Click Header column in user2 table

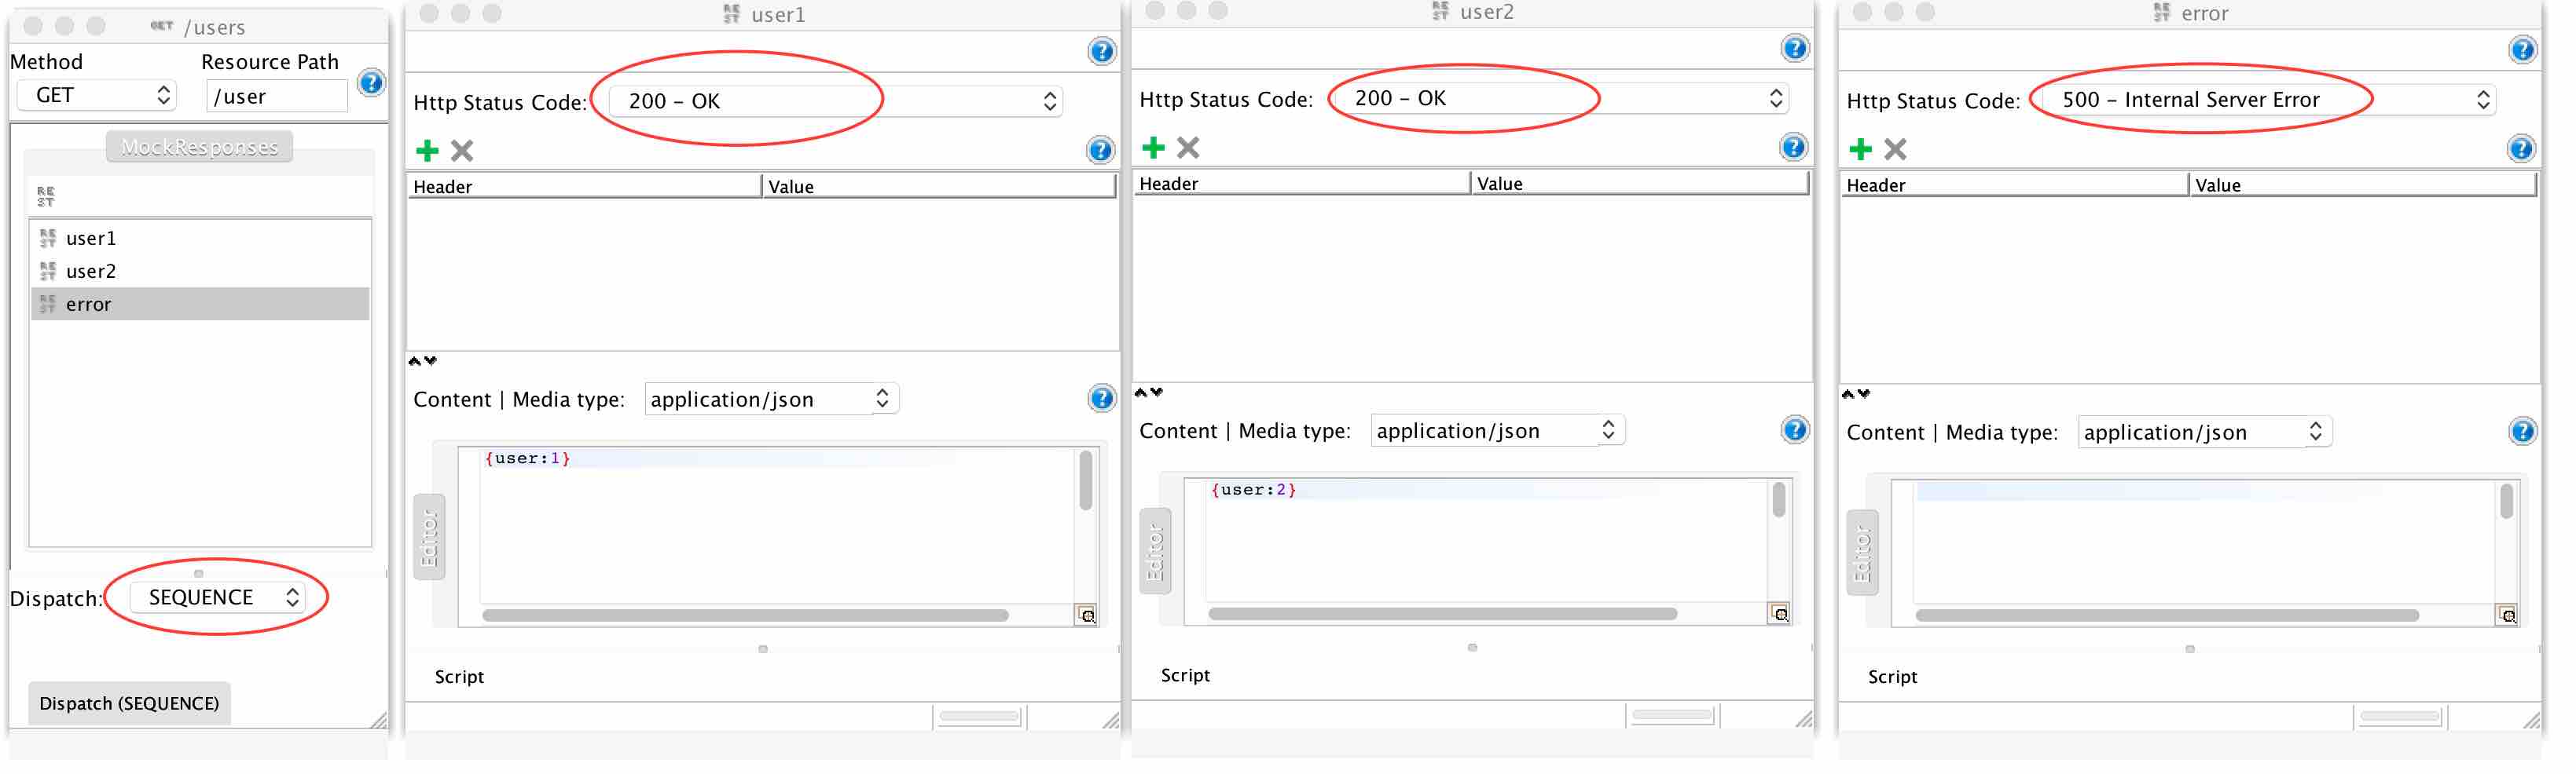pyautogui.click(x=1302, y=184)
